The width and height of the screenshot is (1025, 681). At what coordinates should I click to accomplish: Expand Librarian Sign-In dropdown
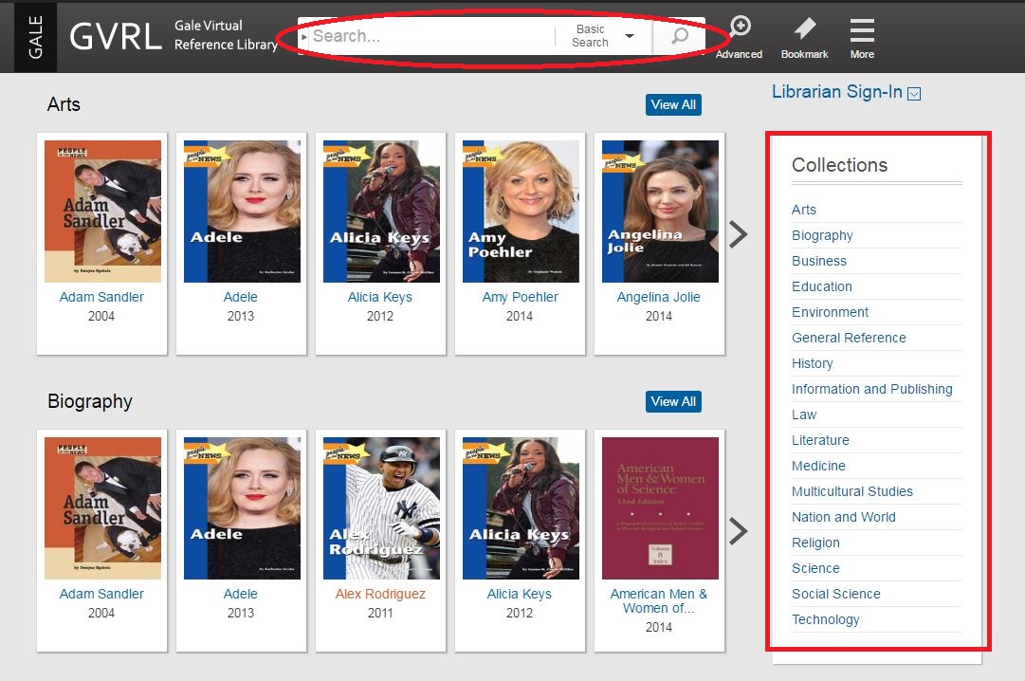[913, 93]
